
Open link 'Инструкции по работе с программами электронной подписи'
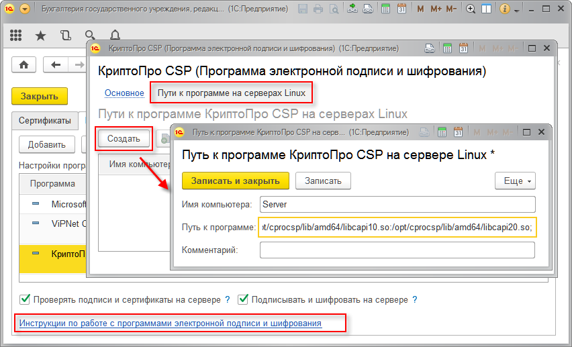[x=171, y=324]
